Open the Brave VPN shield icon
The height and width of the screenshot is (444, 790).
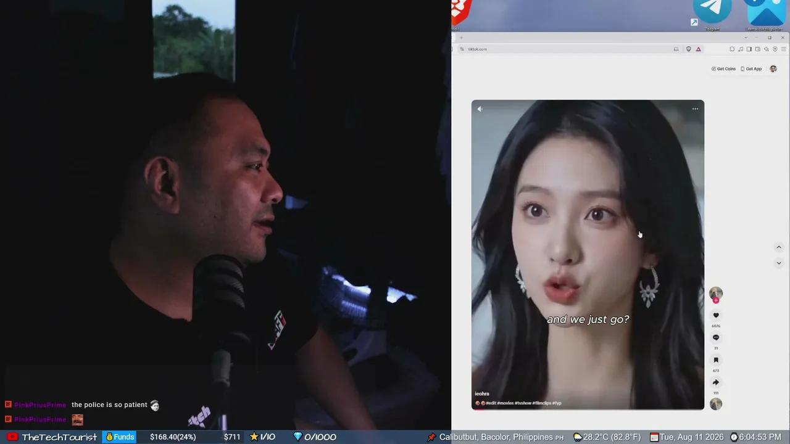(775, 49)
